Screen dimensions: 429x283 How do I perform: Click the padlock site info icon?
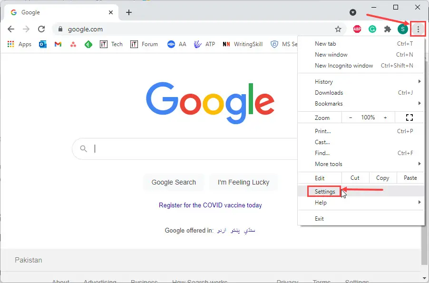tap(60, 29)
